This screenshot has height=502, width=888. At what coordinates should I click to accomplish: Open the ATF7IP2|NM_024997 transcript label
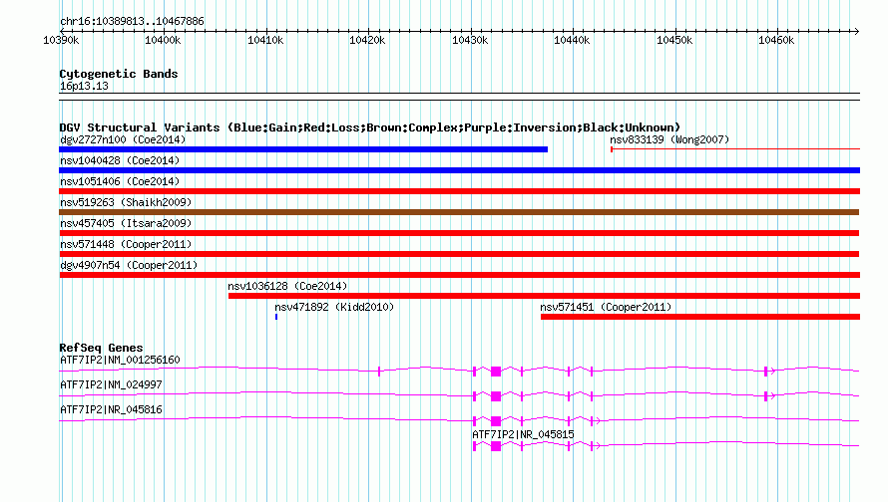pos(111,385)
